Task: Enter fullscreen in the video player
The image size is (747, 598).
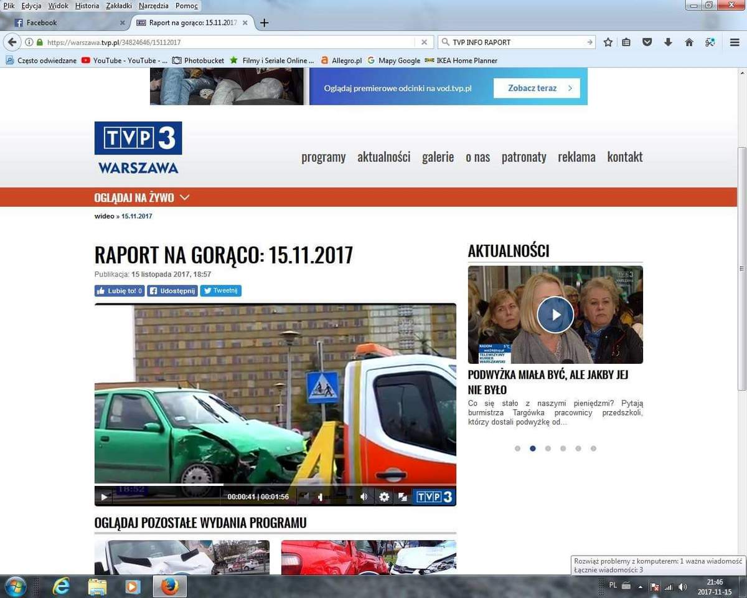Action: point(403,496)
